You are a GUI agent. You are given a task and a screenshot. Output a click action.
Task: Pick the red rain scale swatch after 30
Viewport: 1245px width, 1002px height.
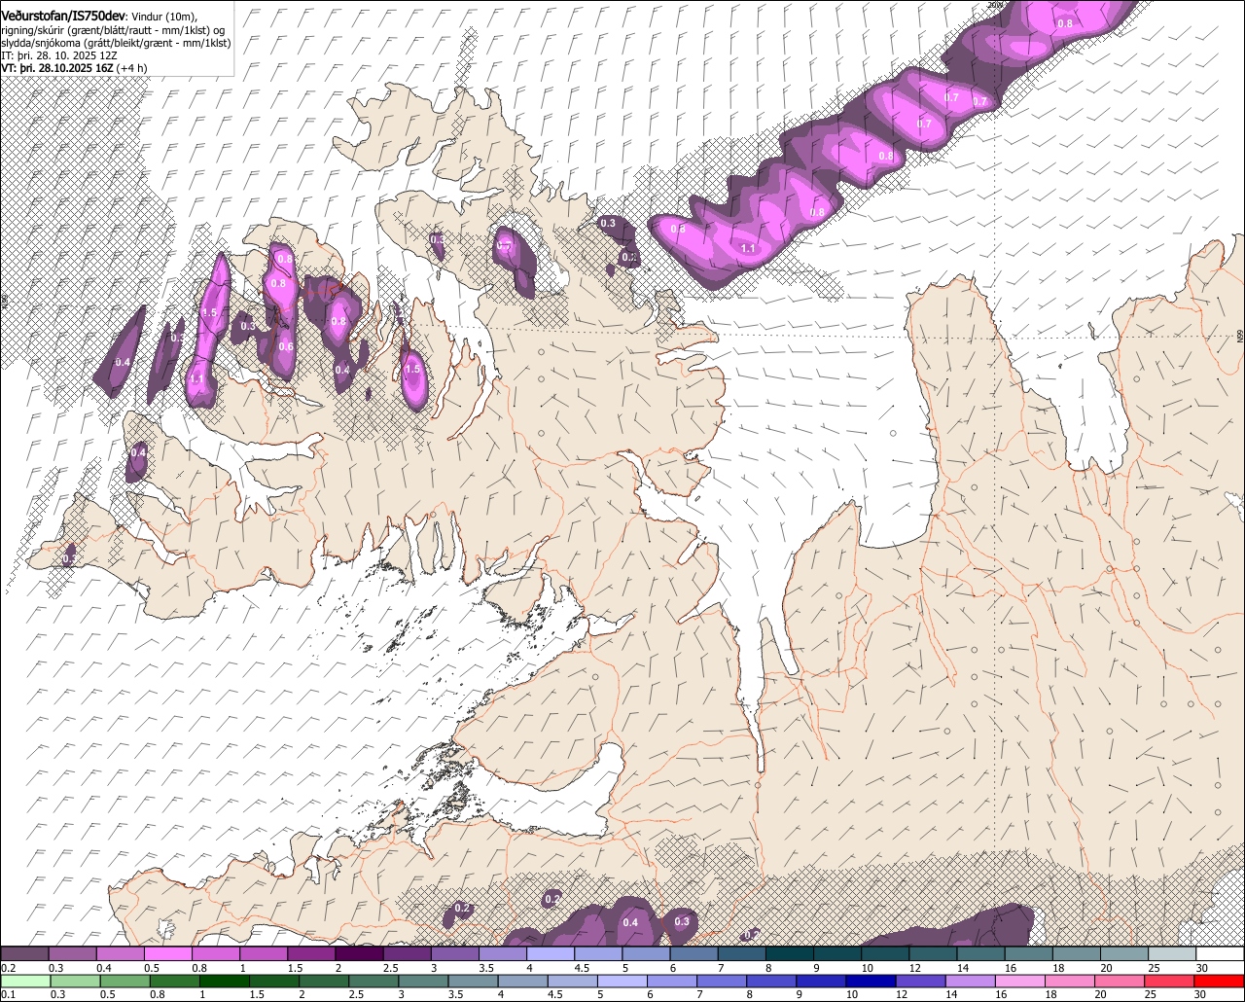tap(1221, 981)
